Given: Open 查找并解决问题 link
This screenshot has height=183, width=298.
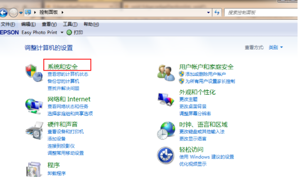Looking at the screenshot, I should click(63, 88).
